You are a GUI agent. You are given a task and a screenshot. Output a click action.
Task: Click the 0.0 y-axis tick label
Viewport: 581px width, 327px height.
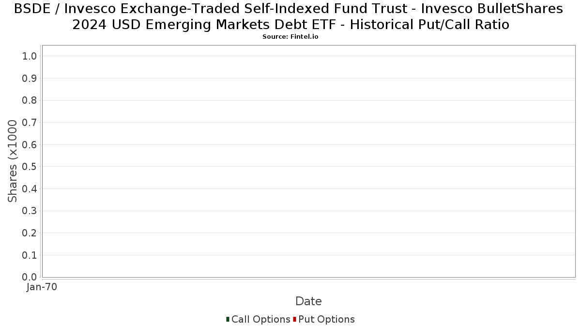[30, 277]
